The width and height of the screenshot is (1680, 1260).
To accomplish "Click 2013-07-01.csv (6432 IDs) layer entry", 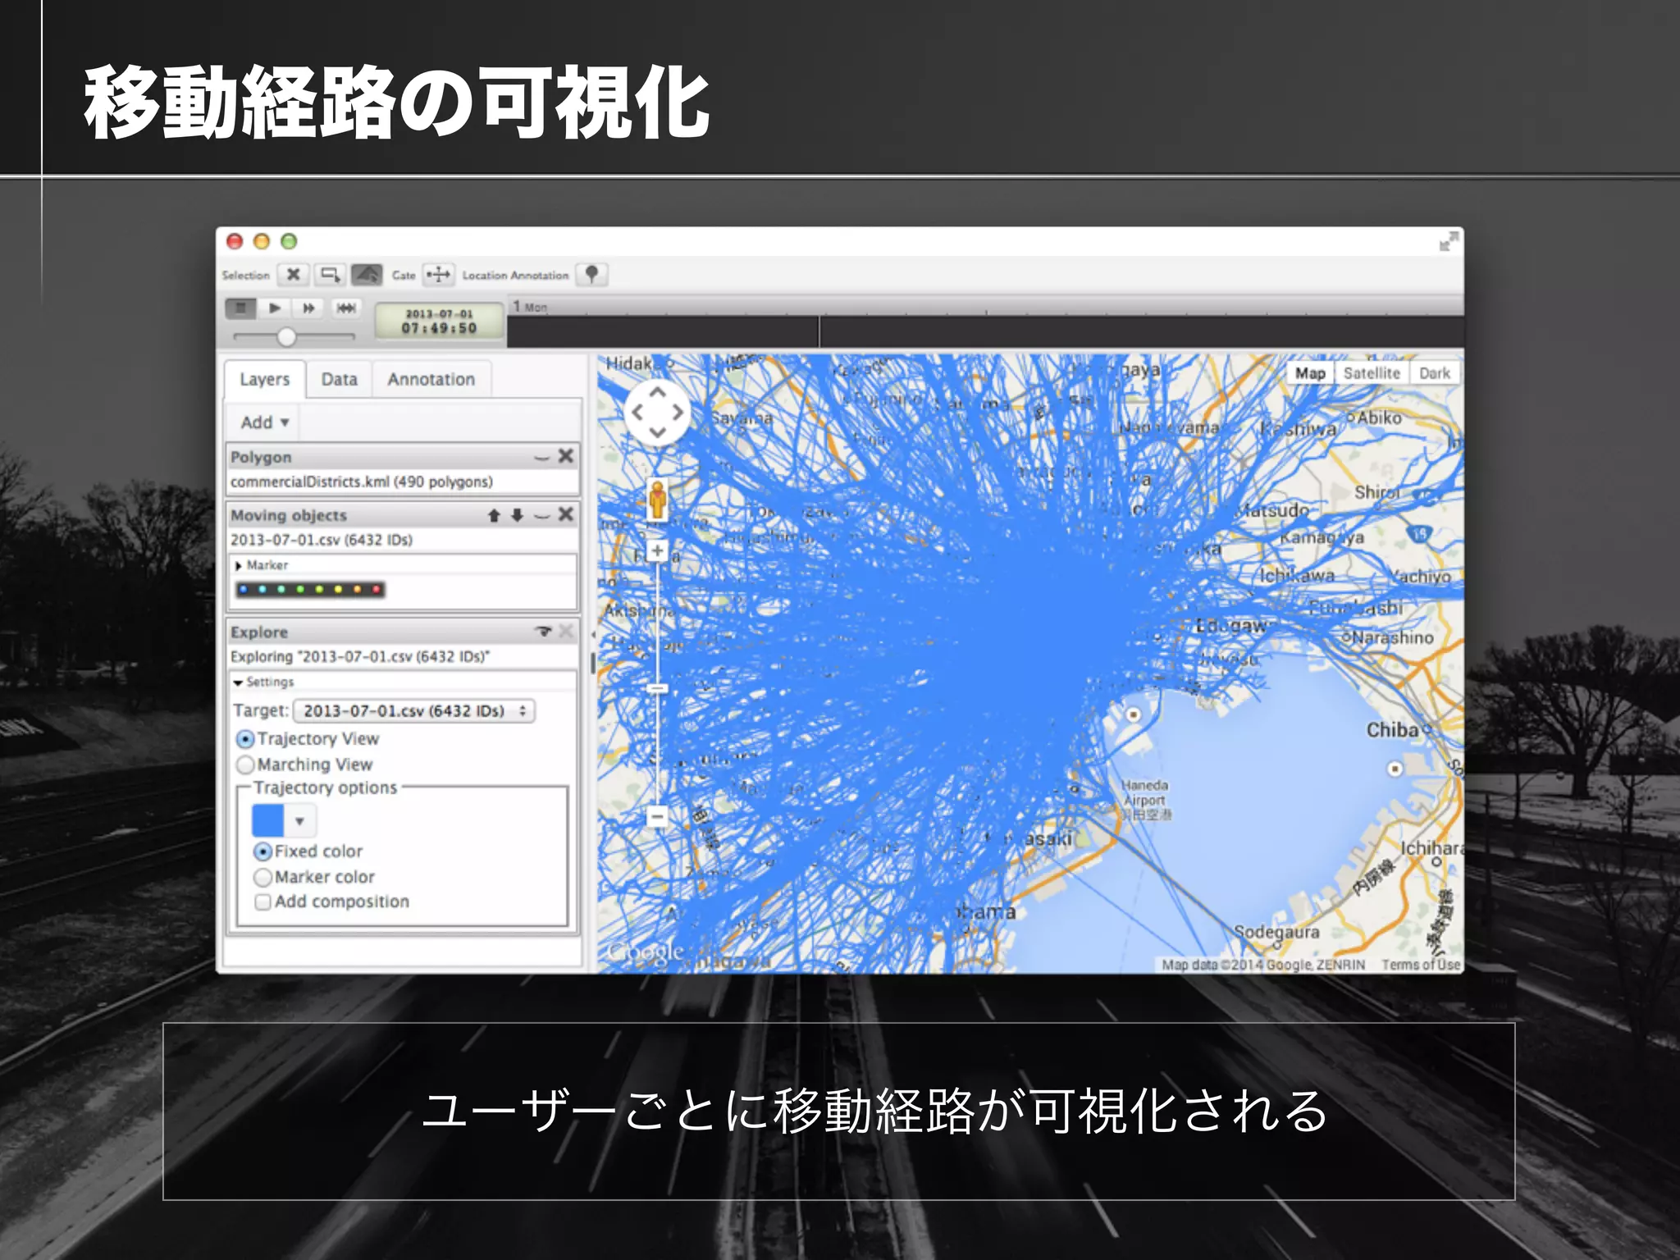I will pyautogui.click(x=322, y=540).
